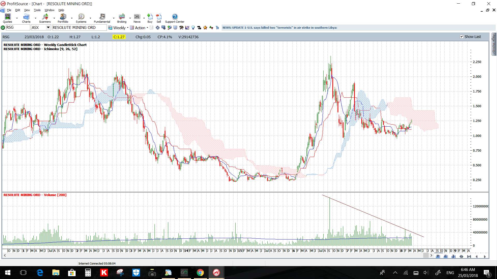Open the ASX exchange dropdown
Viewport: 497px width, 279px height.
[48, 27]
